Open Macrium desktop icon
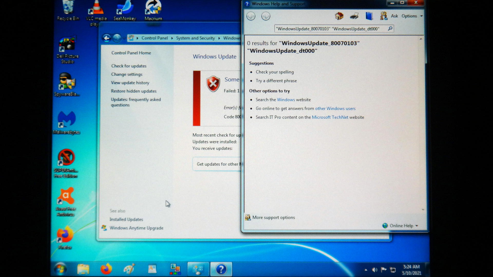 [x=153, y=11]
